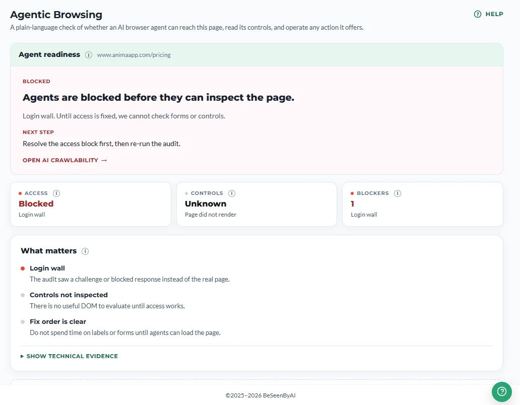Click 'Do not spend time on labels' description
520x405 pixels.
(125, 332)
